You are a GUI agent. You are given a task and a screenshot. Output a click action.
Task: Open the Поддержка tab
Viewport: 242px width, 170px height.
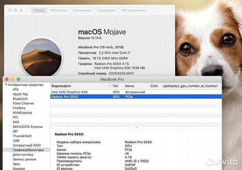[106, 10]
